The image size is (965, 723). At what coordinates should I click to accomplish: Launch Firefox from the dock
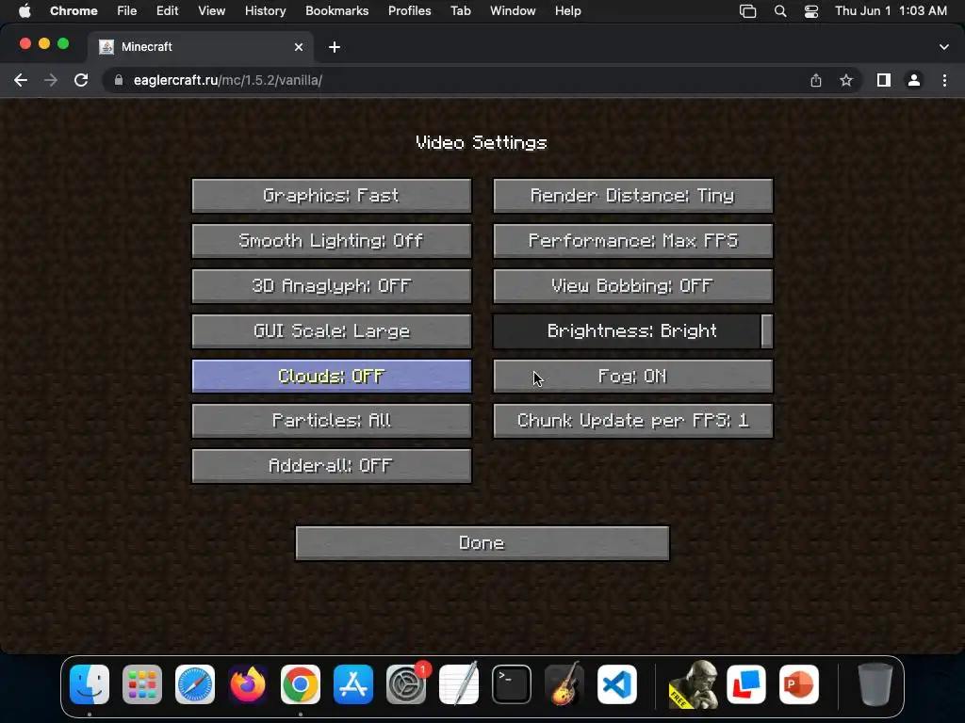click(x=248, y=684)
